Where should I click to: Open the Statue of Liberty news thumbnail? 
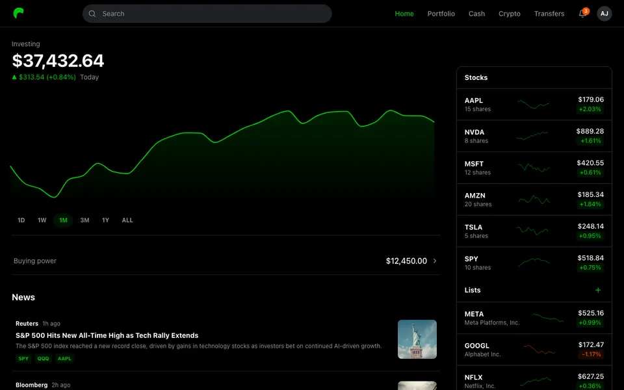pyautogui.click(x=417, y=339)
